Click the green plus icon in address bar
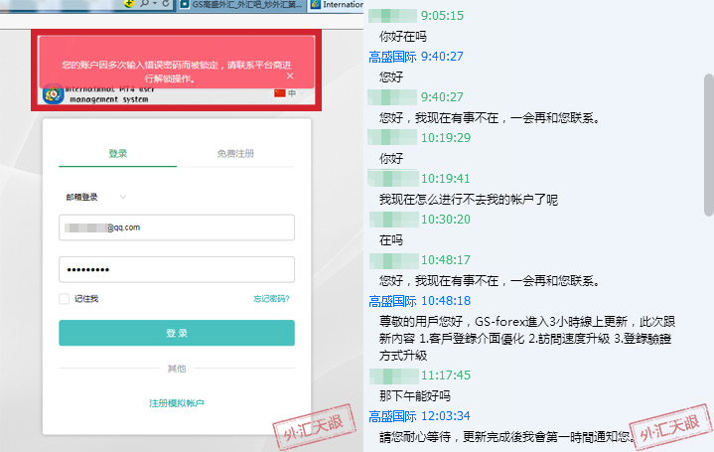 coord(129,4)
